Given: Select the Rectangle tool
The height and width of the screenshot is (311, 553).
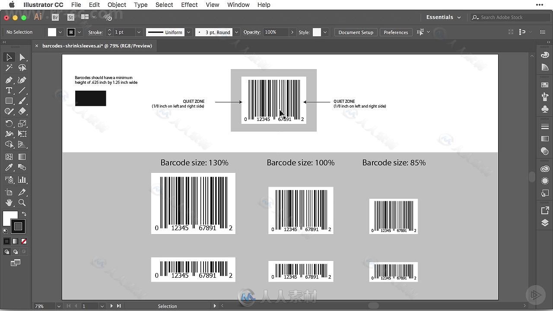Looking at the screenshot, I should [x=9, y=101].
